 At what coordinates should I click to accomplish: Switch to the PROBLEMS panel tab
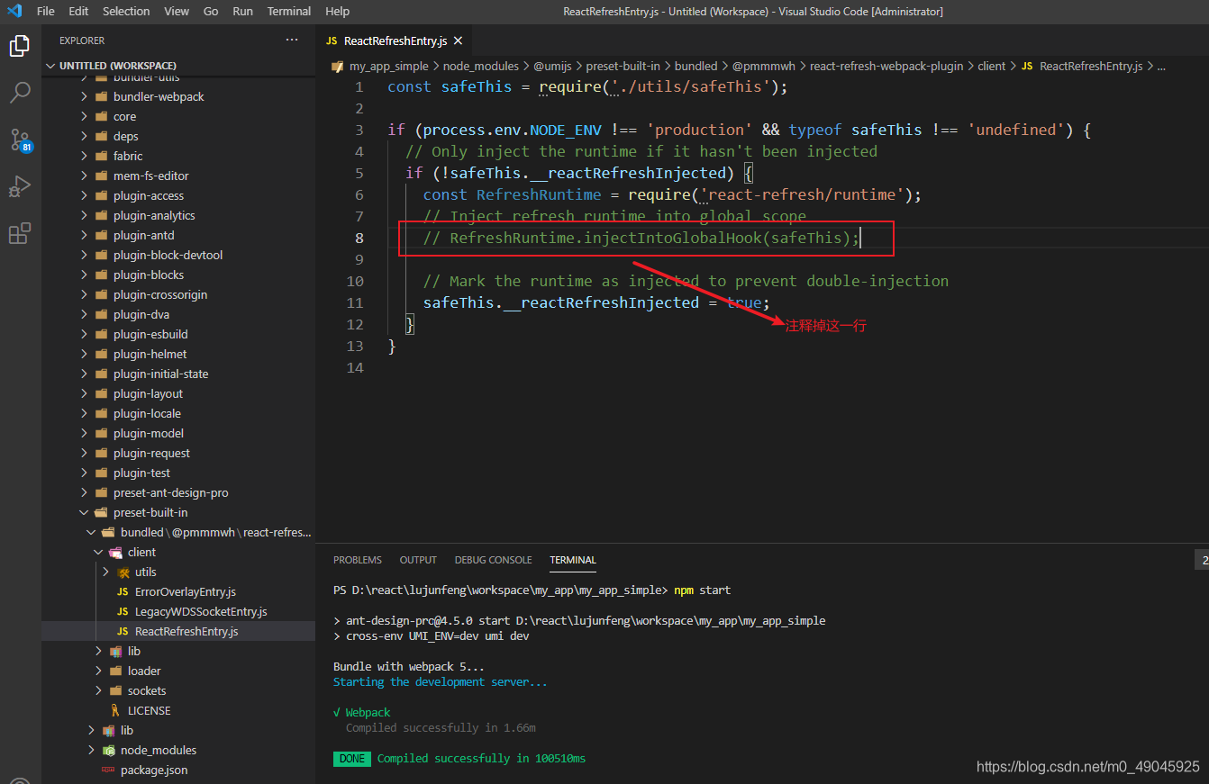[358, 560]
